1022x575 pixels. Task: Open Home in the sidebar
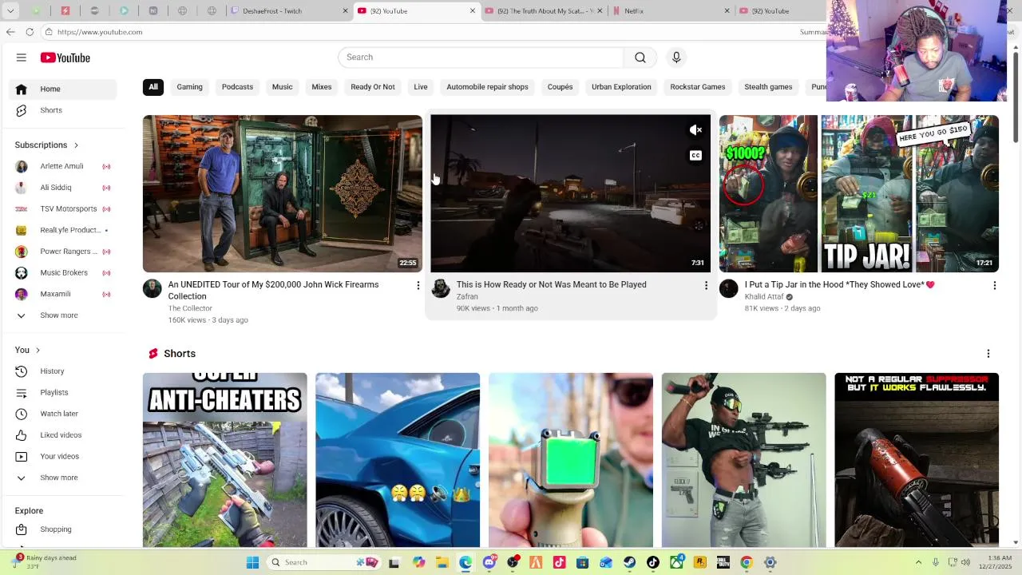(63, 89)
